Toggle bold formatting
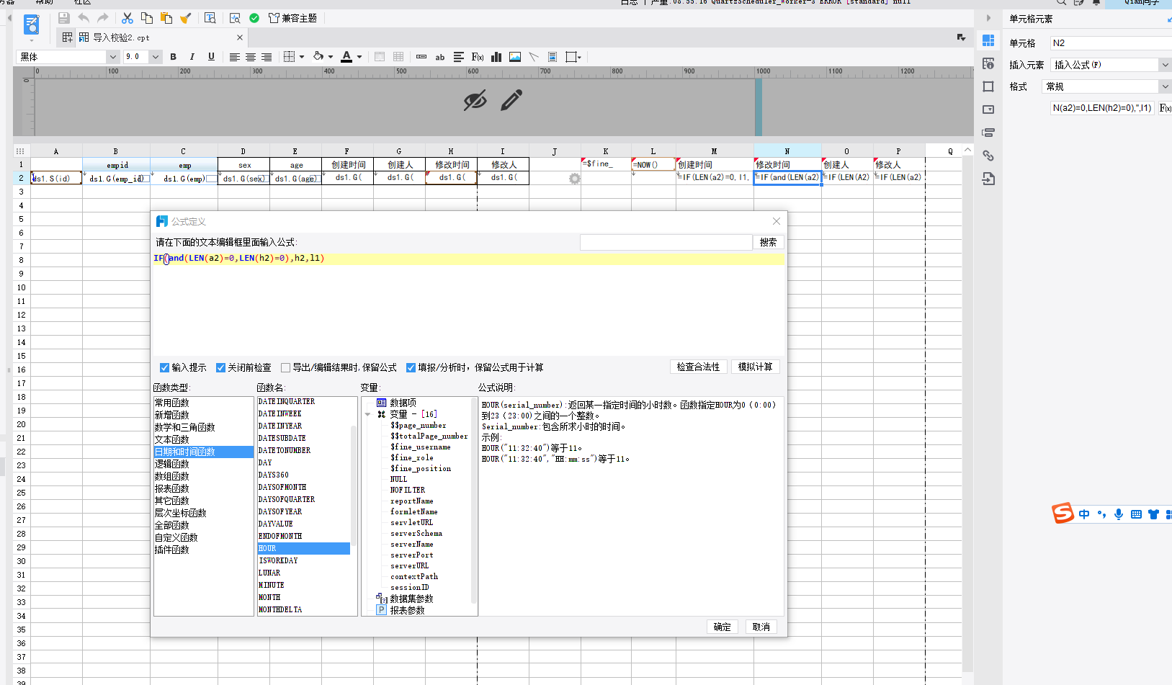The image size is (1172, 685). (x=173, y=57)
